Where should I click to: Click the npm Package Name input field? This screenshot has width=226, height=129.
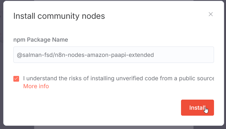[x=113, y=55]
